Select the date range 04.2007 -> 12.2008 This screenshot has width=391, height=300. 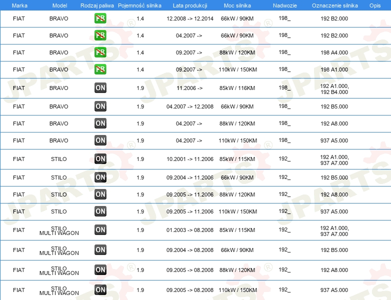190,106
